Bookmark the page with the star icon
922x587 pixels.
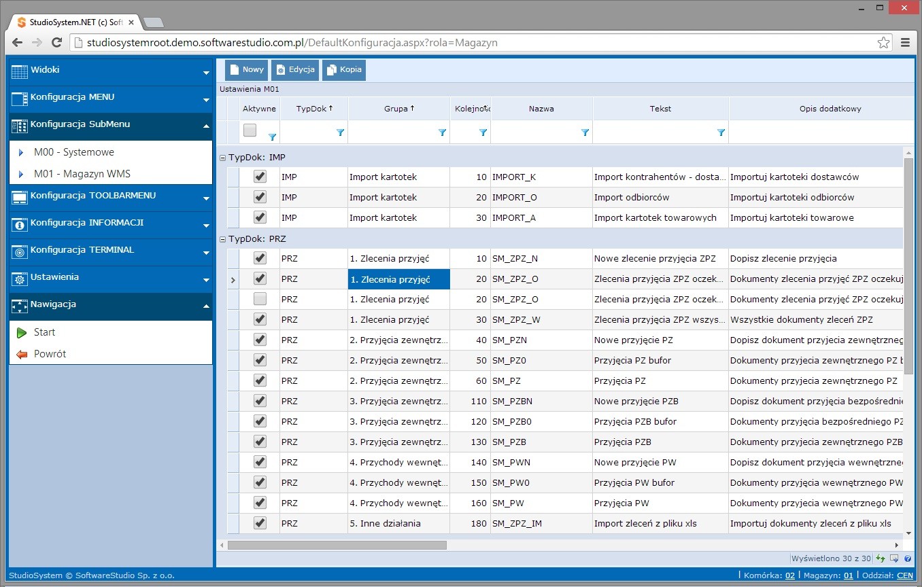point(883,42)
